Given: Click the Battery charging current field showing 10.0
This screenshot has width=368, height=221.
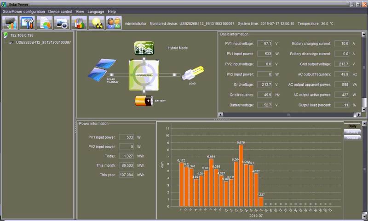Looking at the screenshot, I should (342, 44).
